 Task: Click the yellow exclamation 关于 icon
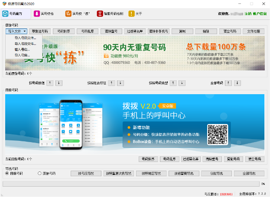131,13
